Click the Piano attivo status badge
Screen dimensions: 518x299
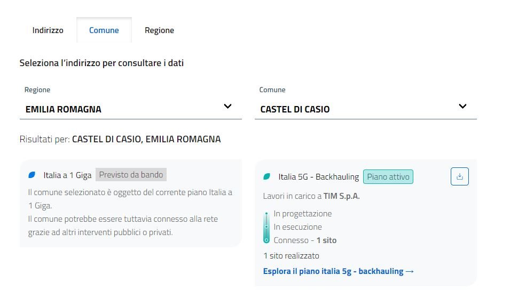click(388, 177)
